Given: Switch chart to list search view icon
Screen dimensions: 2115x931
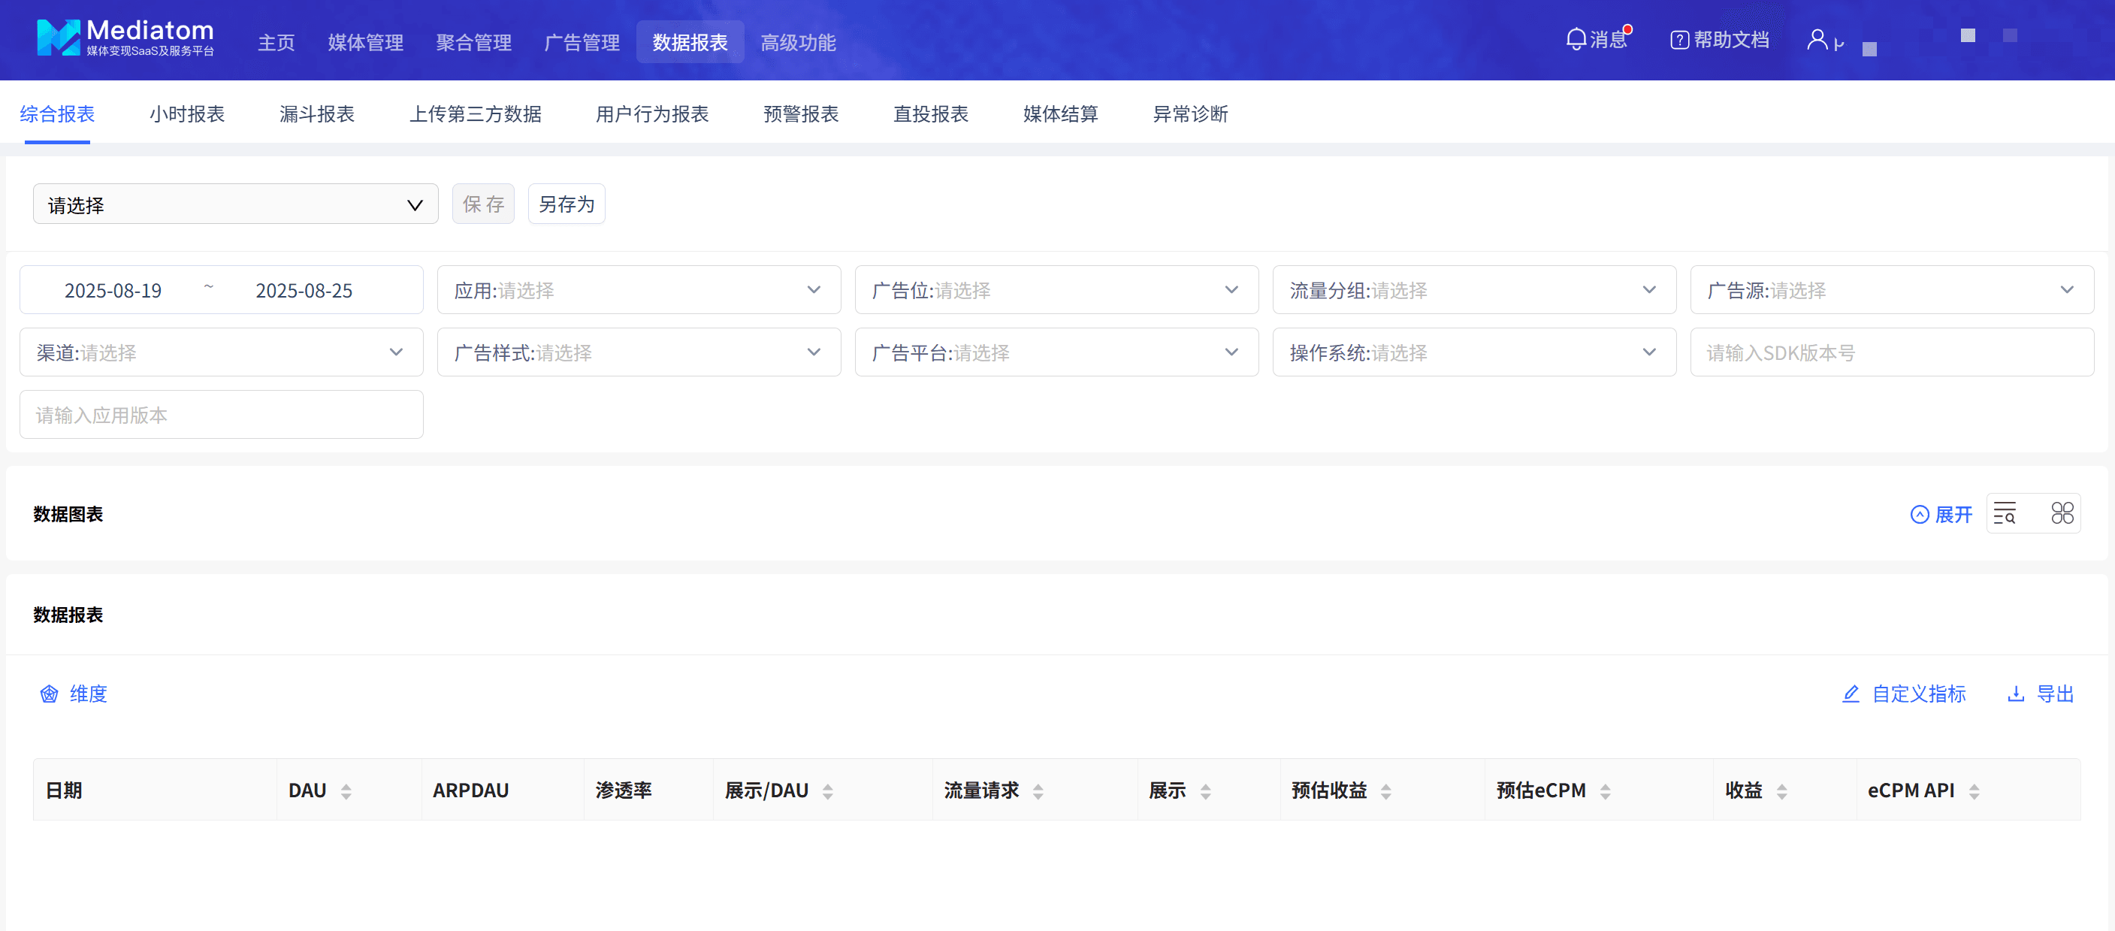Looking at the screenshot, I should 2005,513.
